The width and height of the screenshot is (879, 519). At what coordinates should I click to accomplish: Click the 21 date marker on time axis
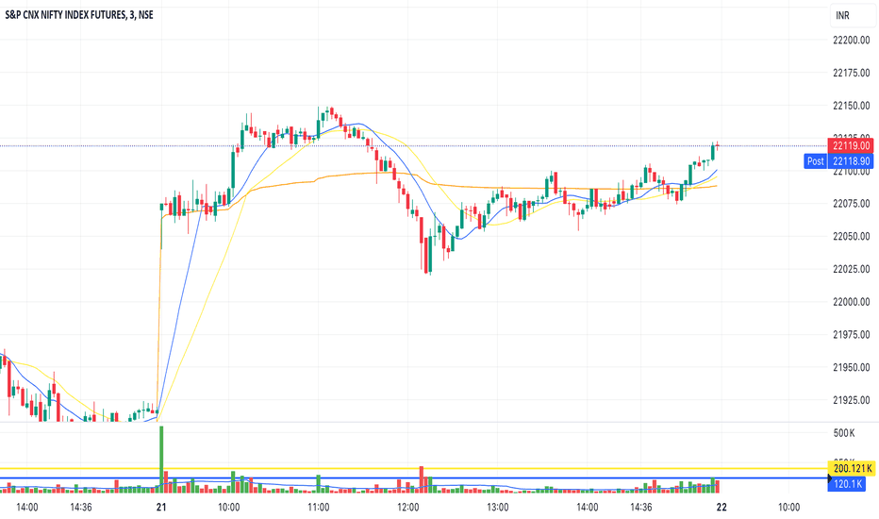point(161,508)
